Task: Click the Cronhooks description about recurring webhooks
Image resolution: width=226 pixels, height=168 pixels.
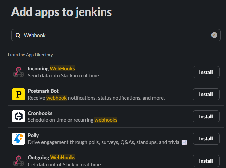Action: point(73,120)
